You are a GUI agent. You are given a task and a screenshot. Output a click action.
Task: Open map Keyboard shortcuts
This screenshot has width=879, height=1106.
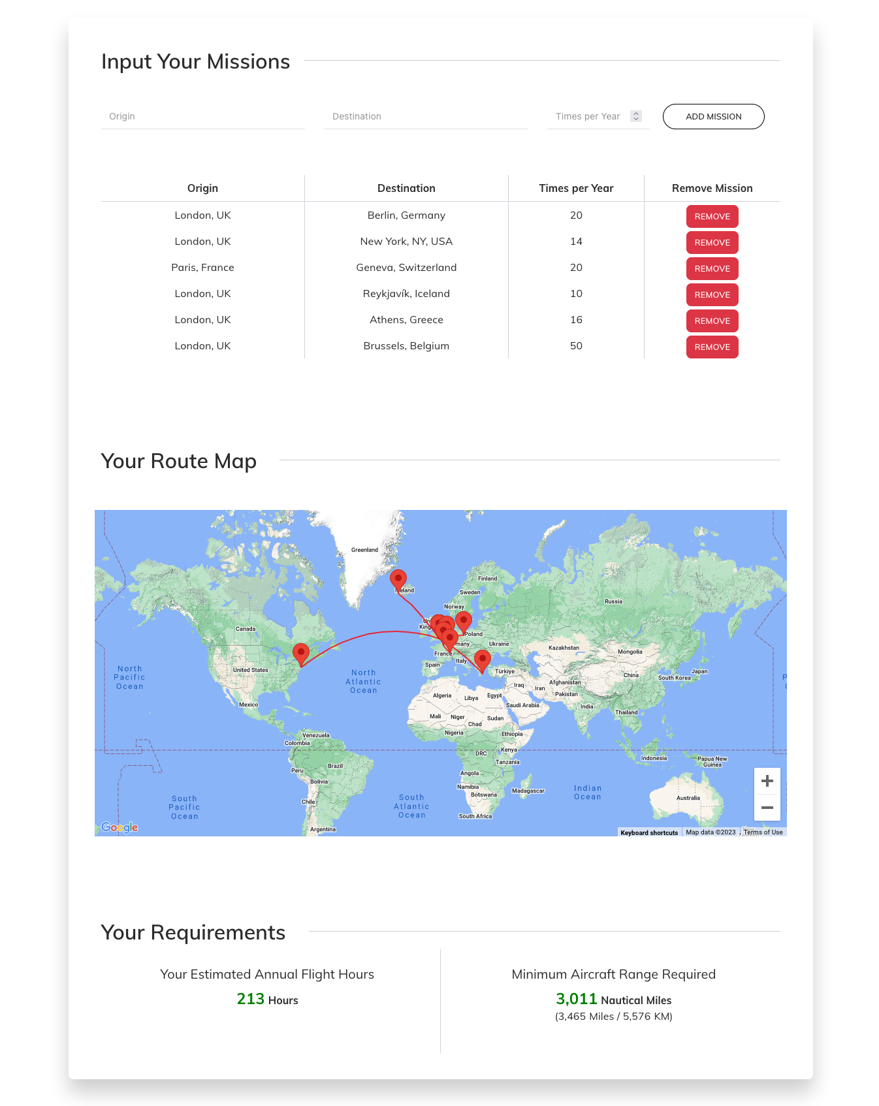point(649,832)
